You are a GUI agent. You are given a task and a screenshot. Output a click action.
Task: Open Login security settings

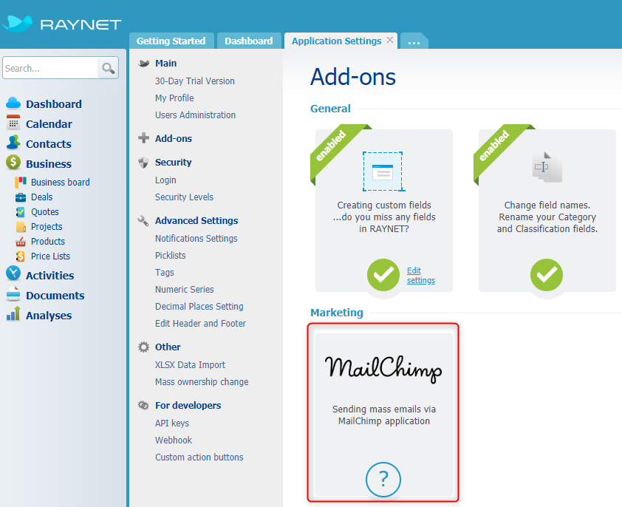point(165,180)
